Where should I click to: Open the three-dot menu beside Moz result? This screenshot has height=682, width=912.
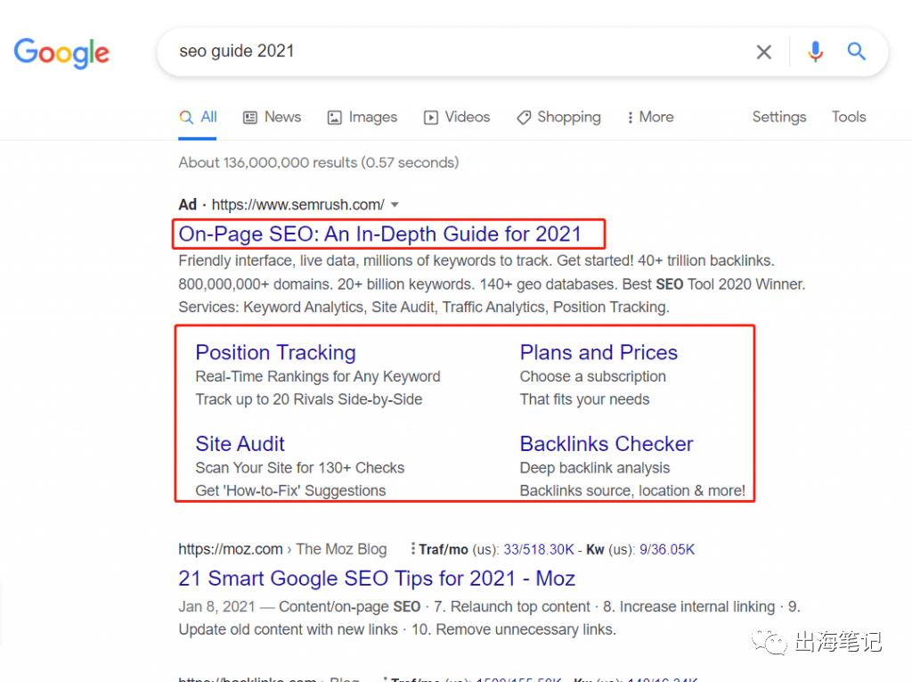[412, 548]
